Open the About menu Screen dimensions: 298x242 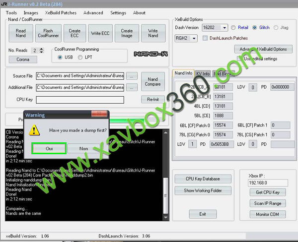pyautogui.click(x=139, y=13)
